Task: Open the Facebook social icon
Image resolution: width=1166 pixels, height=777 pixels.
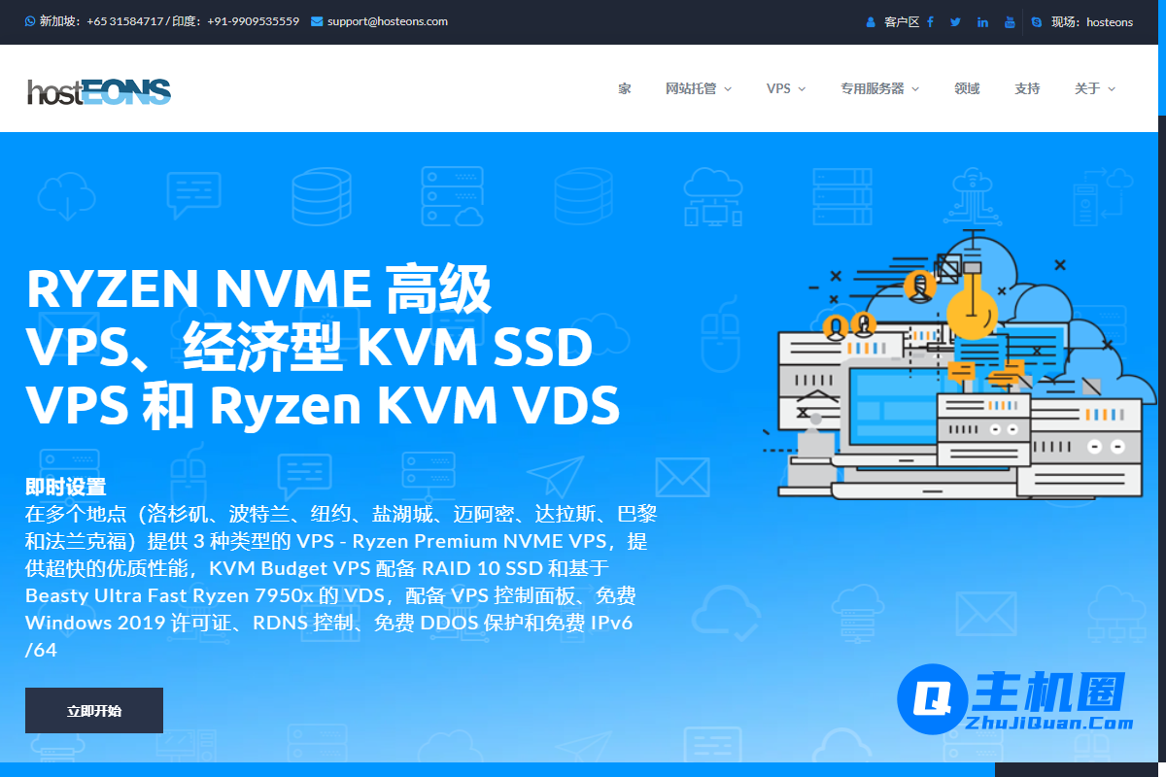Action: coord(930,22)
